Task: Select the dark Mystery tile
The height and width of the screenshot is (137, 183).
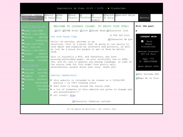Action: click(x=145, y=18)
